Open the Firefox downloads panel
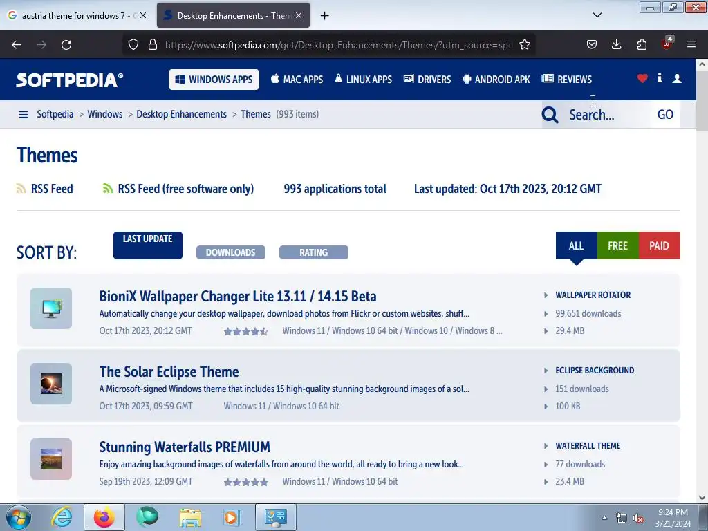 coord(616,45)
